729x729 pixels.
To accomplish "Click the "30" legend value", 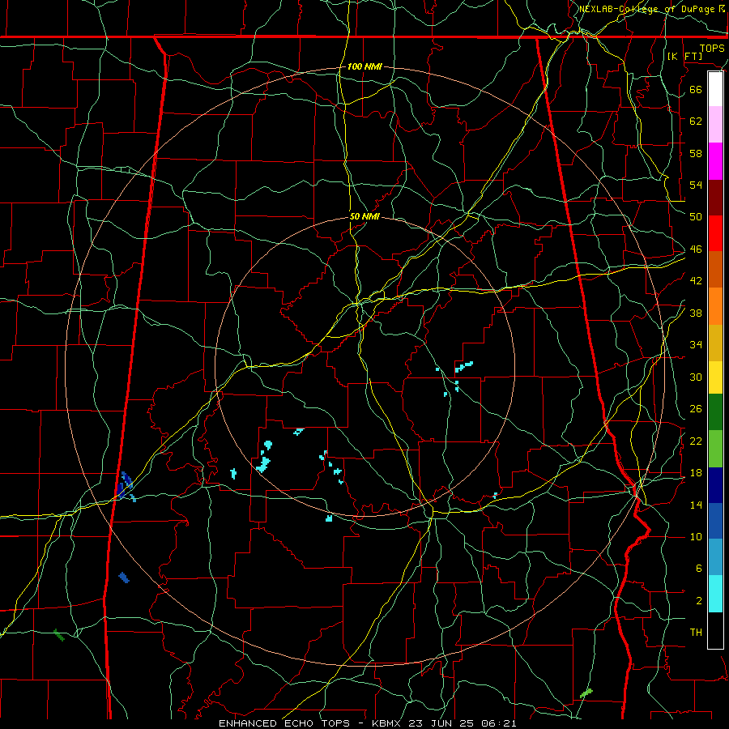I will tap(696, 377).
